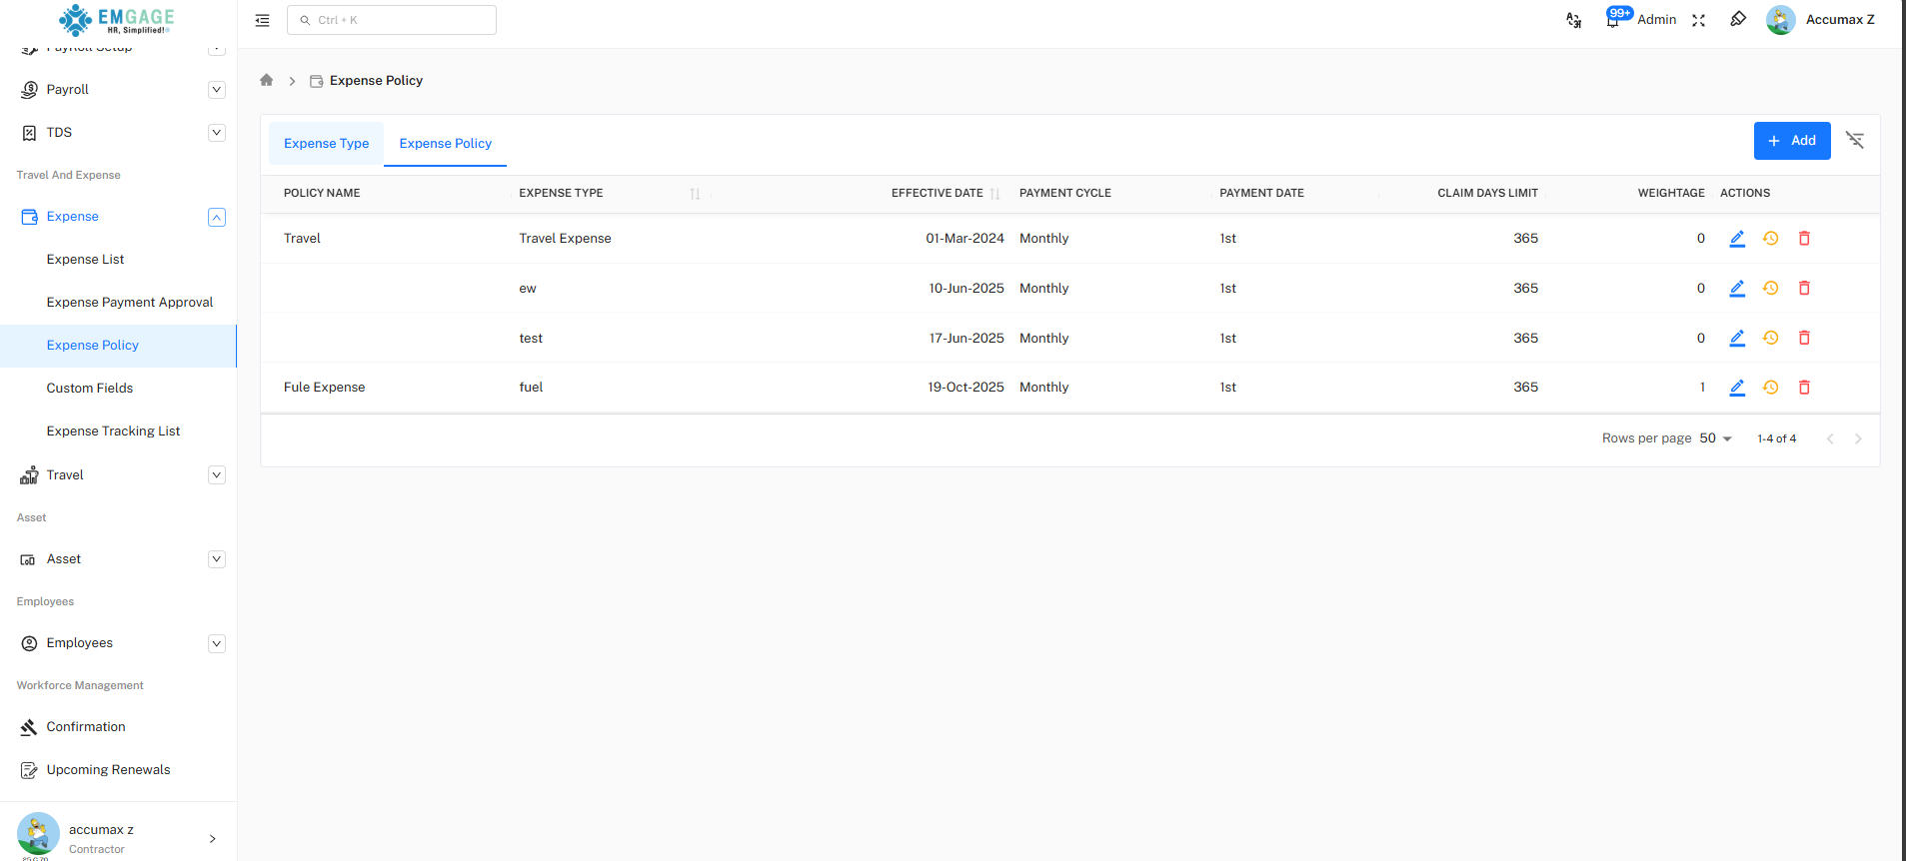Delete the 'ew' expense policy row

[1804, 289]
